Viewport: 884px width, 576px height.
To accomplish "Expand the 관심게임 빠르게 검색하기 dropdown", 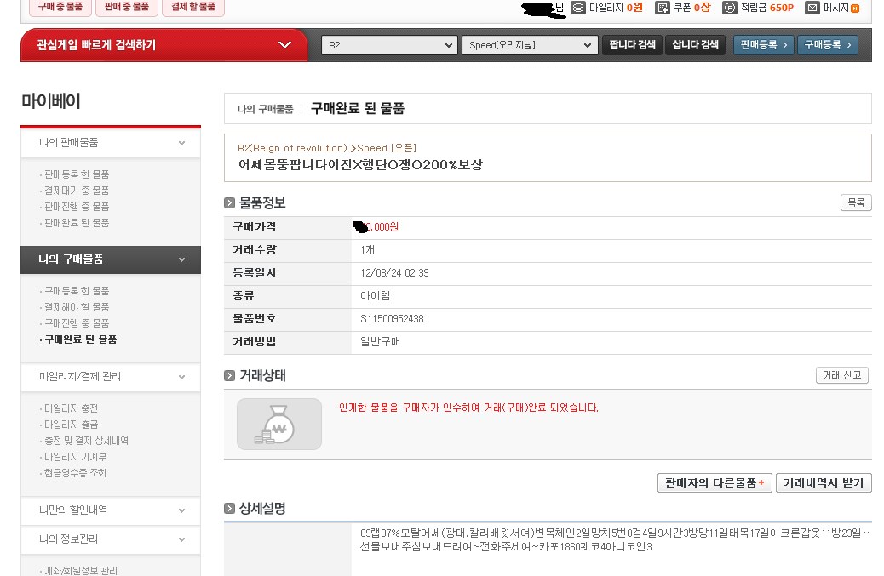I will [285, 45].
